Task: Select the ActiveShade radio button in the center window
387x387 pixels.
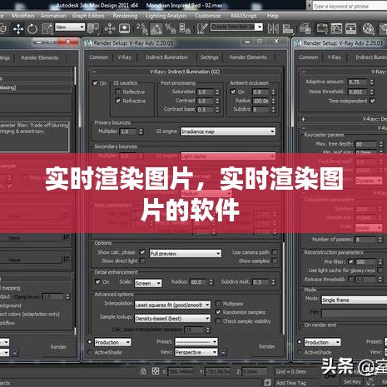Action: point(89,352)
